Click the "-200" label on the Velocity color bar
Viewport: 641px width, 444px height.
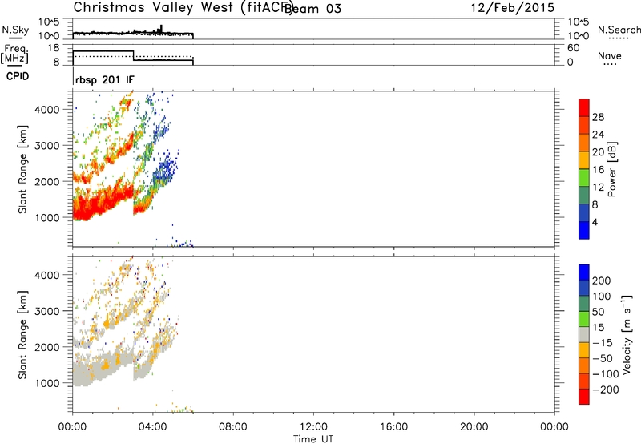pyautogui.click(x=606, y=390)
